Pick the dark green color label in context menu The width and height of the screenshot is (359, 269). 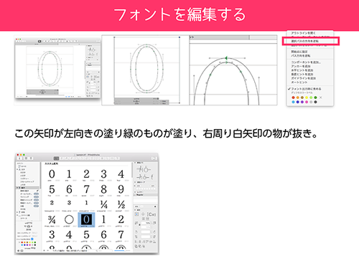(x=315, y=98)
